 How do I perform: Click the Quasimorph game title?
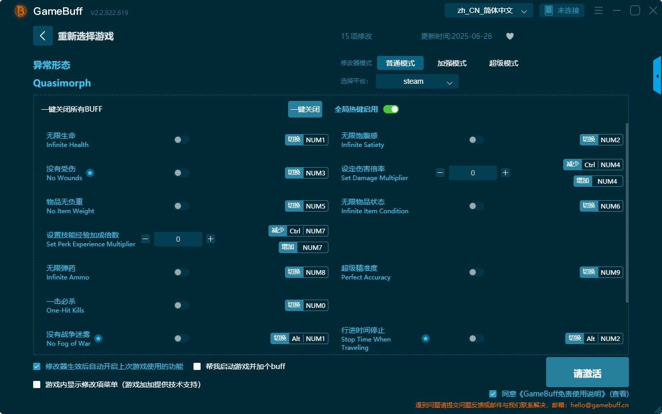point(62,83)
